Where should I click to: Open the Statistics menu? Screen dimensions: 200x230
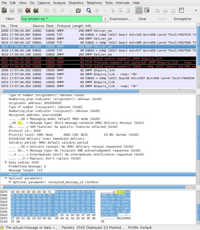(76, 3)
